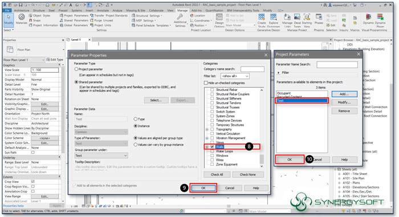Open the File menu

[7, 10]
